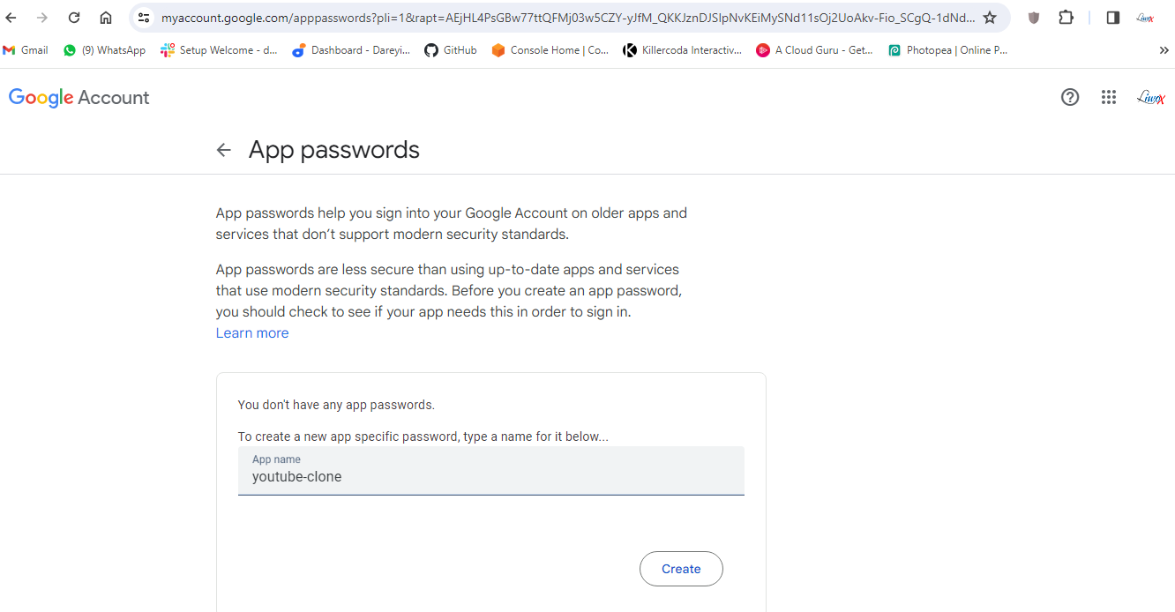Click the profile avatar in Google Account header

(x=1150, y=97)
